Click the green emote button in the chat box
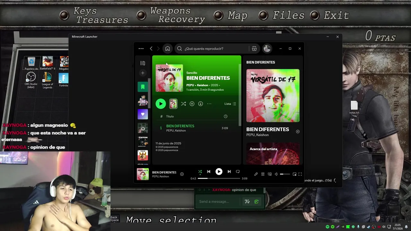The width and height of the screenshot is (411, 231). (x=256, y=201)
